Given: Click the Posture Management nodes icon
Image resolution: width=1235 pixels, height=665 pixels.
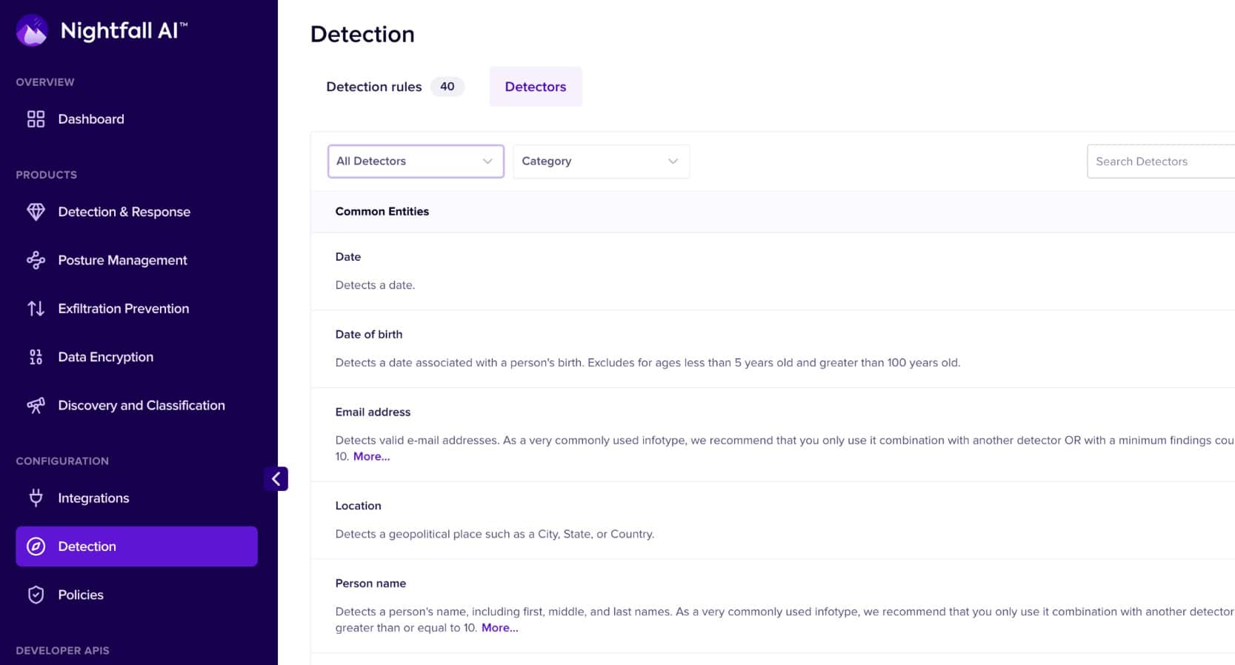Looking at the screenshot, I should pos(36,260).
